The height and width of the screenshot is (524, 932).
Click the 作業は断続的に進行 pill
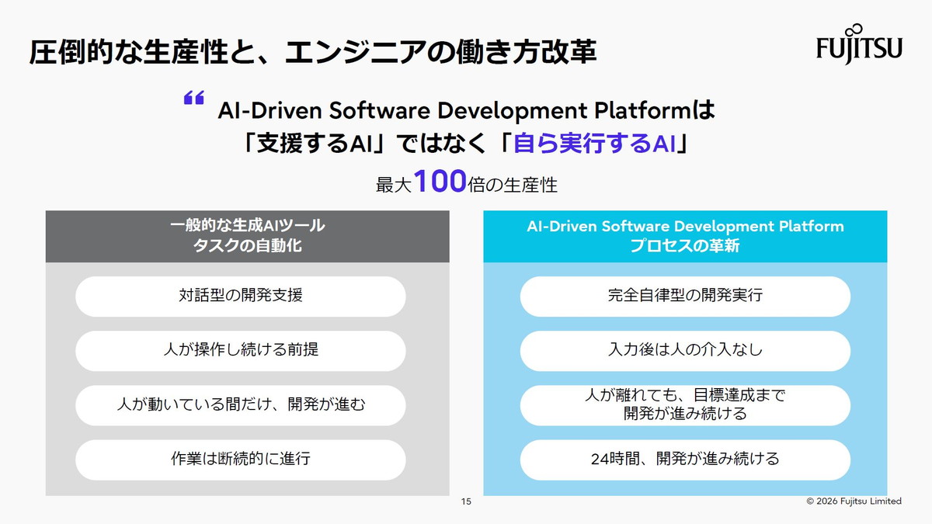pyautogui.click(x=240, y=459)
